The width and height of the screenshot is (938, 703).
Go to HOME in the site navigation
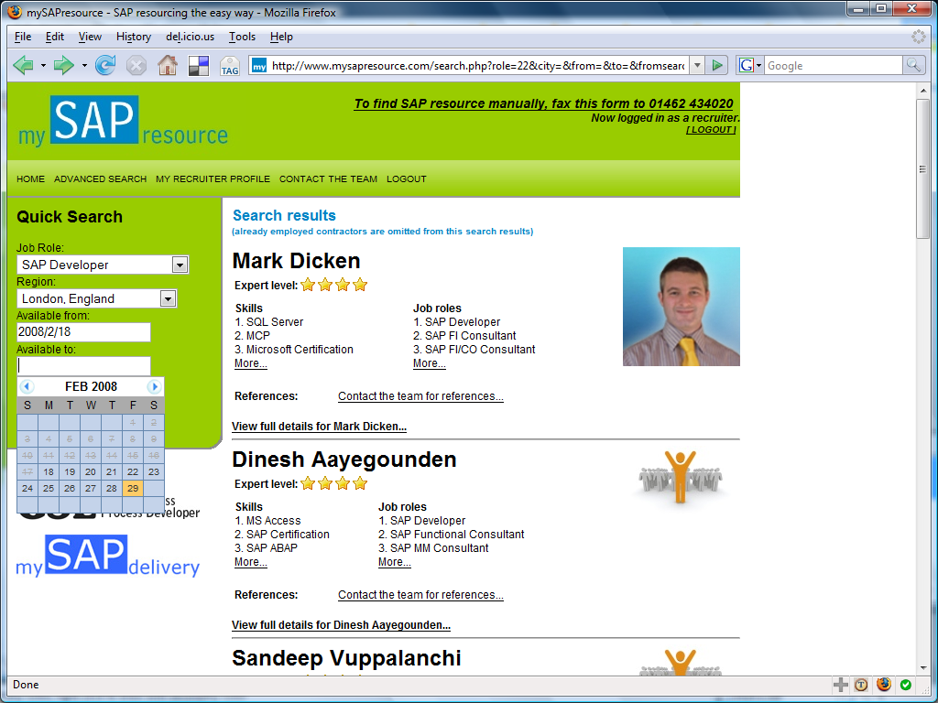30,178
